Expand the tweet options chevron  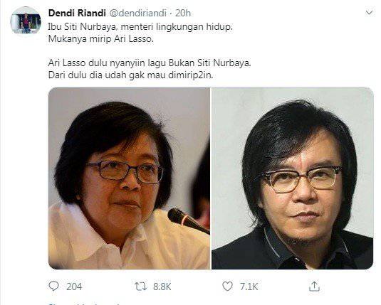(x=370, y=12)
